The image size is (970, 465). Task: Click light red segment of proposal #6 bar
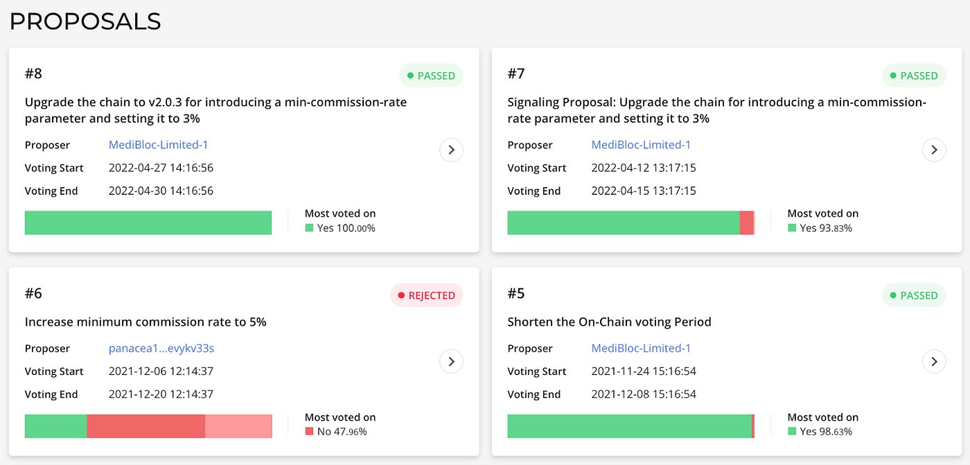click(x=238, y=426)
